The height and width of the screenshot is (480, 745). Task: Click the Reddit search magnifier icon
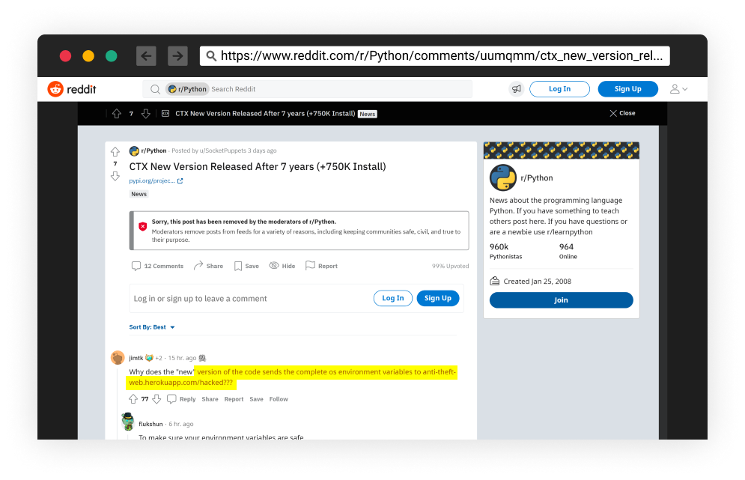click(x=155, y=89)
